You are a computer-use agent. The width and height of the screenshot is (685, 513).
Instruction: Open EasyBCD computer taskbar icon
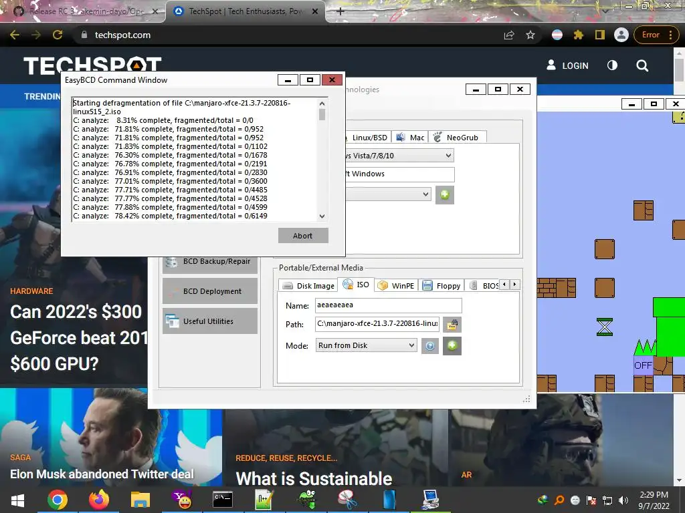point(430,500)
